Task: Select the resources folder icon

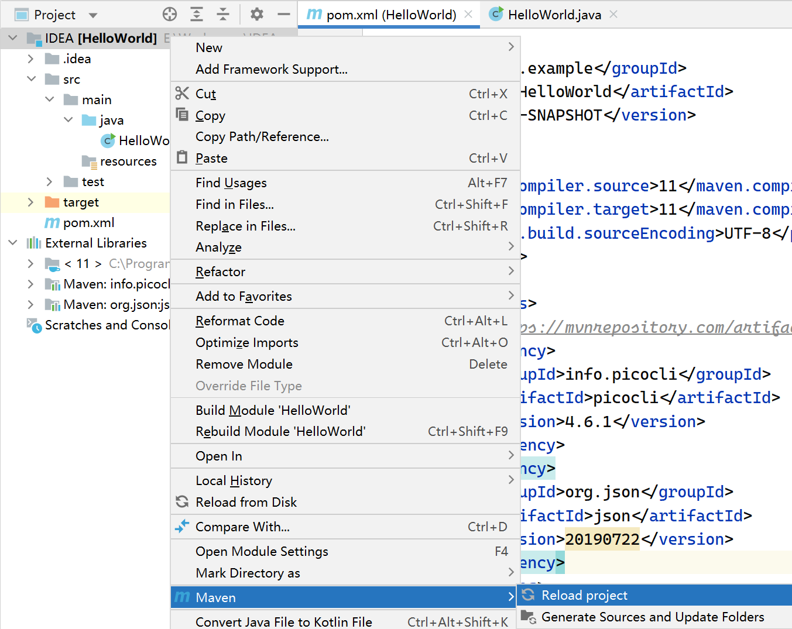Action: click(89, 161)
